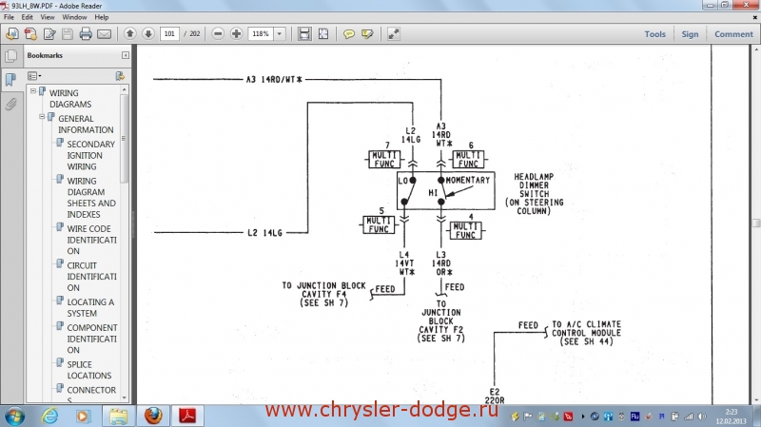The image size is (761, 427).
Task: Open WIRE CODE IDENTIFICATION bookmark
Action: point(91,240)
